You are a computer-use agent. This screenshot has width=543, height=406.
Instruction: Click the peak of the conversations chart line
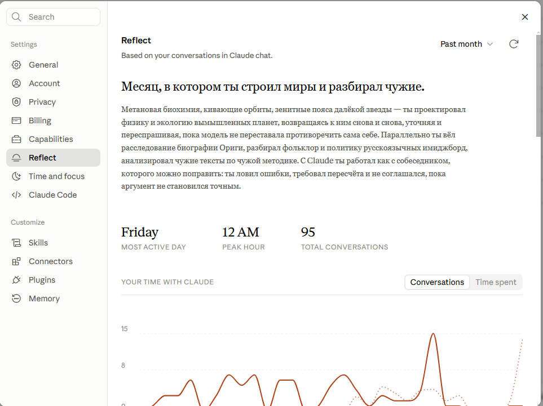[433, 334]
